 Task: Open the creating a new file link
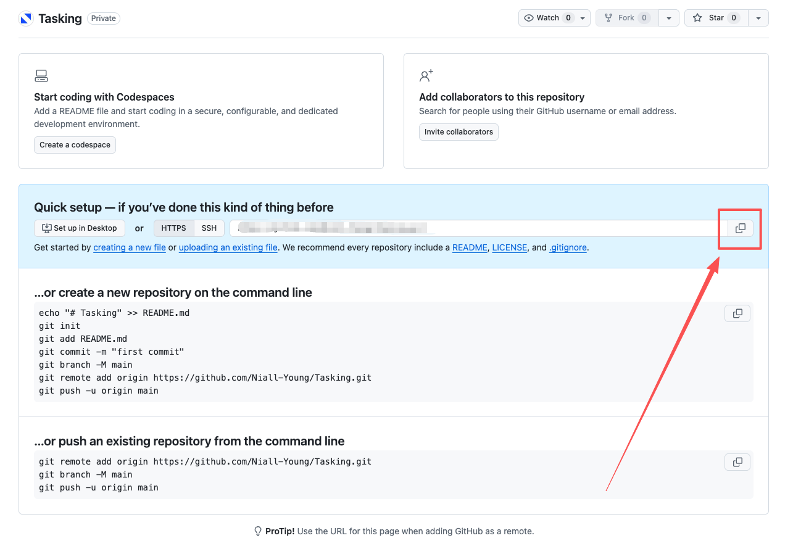click(130, 247)
